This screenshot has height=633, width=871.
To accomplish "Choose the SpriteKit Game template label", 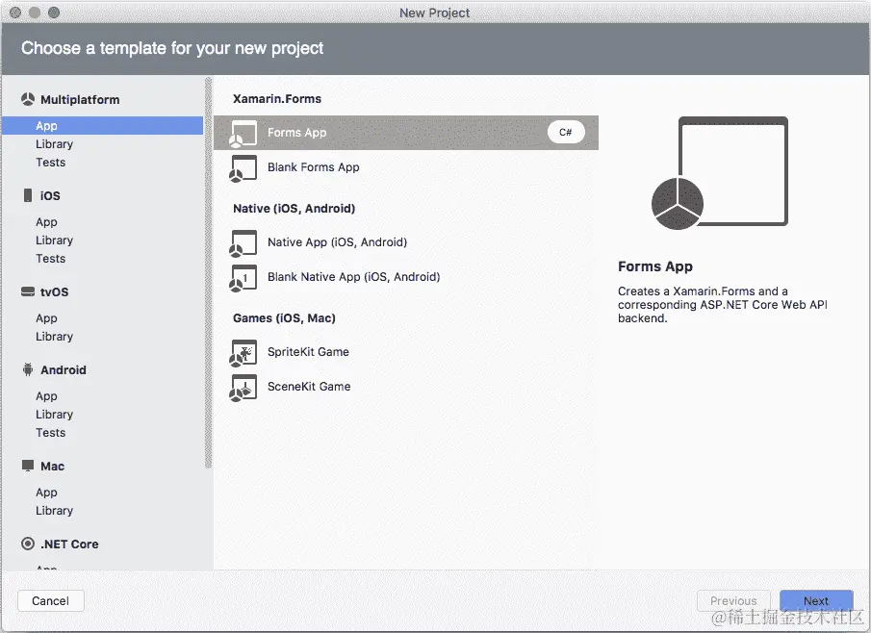I will 308,352.
